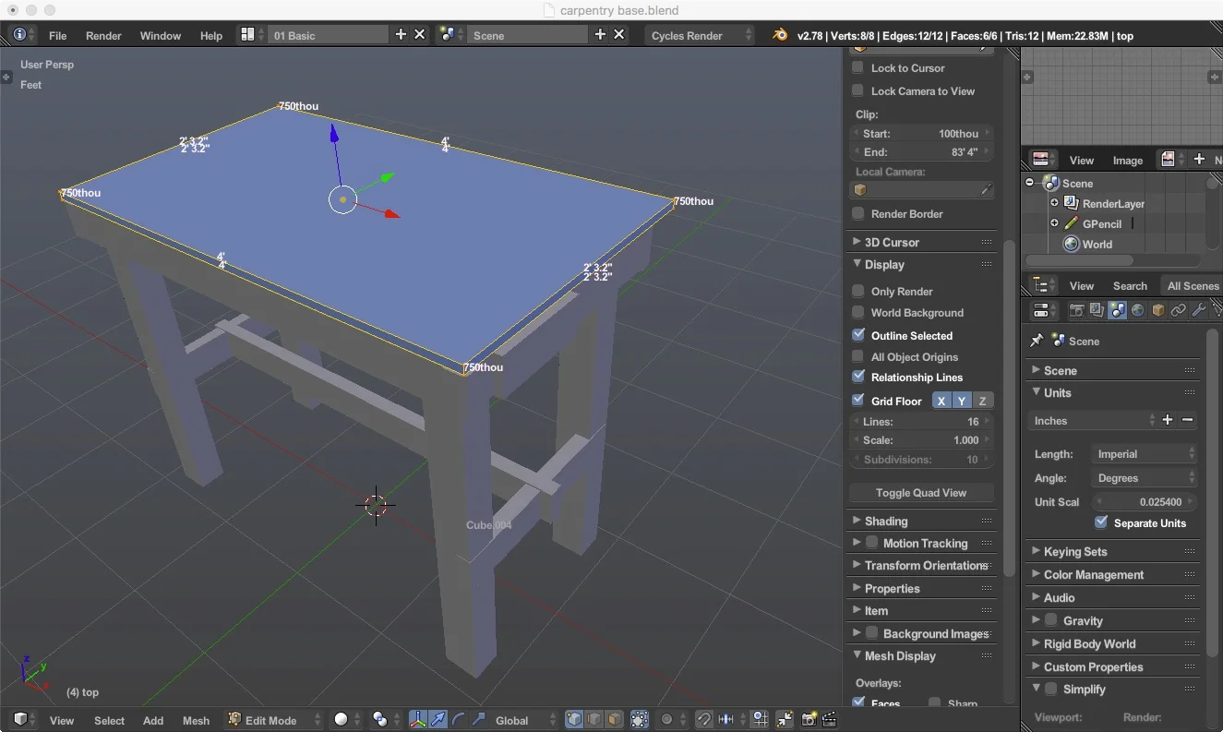Uncheck the Separate Units option

1100,523
